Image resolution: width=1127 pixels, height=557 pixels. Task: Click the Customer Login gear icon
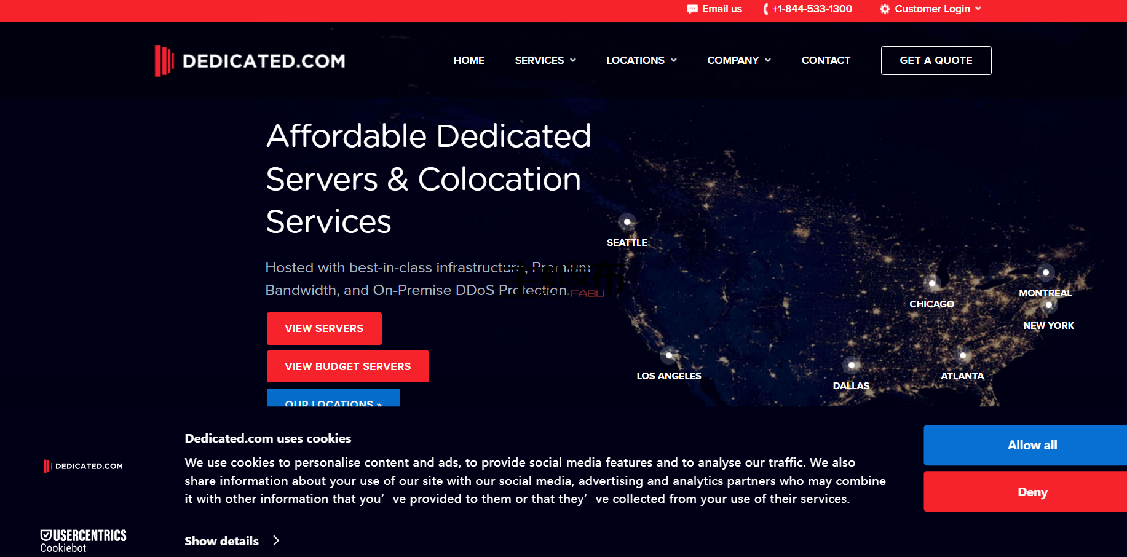point(885,9)
